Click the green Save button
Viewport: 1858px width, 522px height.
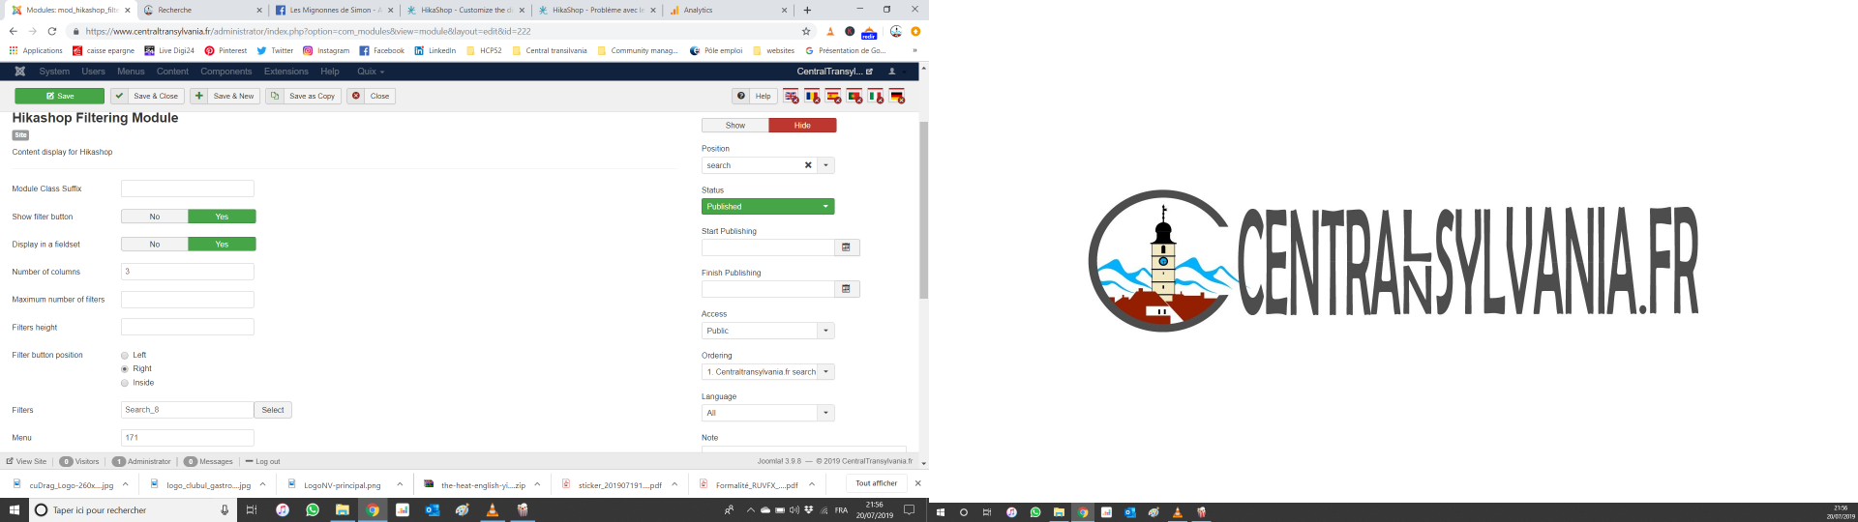[x=59, y=96]
